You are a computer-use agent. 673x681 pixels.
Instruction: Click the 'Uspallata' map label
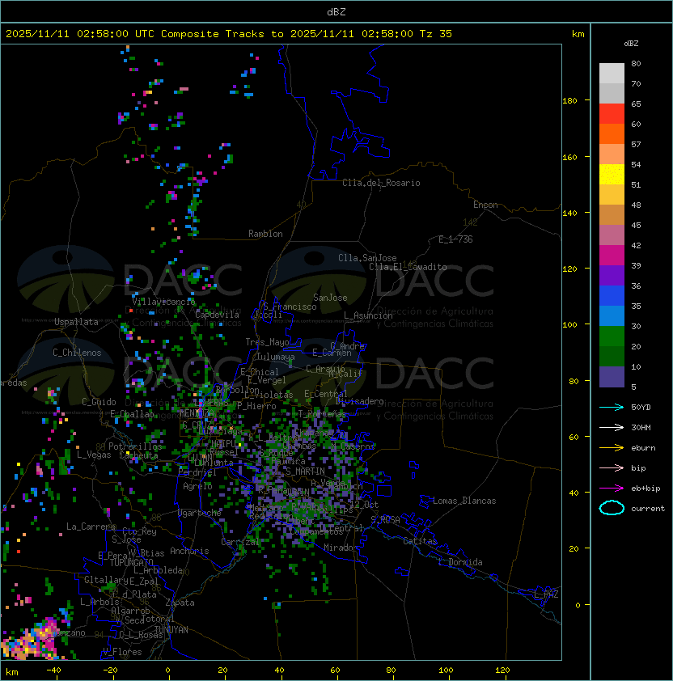click(x=76, y=322)
